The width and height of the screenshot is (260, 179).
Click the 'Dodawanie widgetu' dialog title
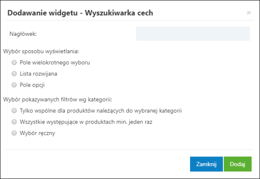(x=80, y=13)
